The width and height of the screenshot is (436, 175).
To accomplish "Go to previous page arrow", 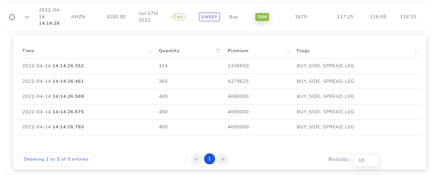I will pos(197,159).
